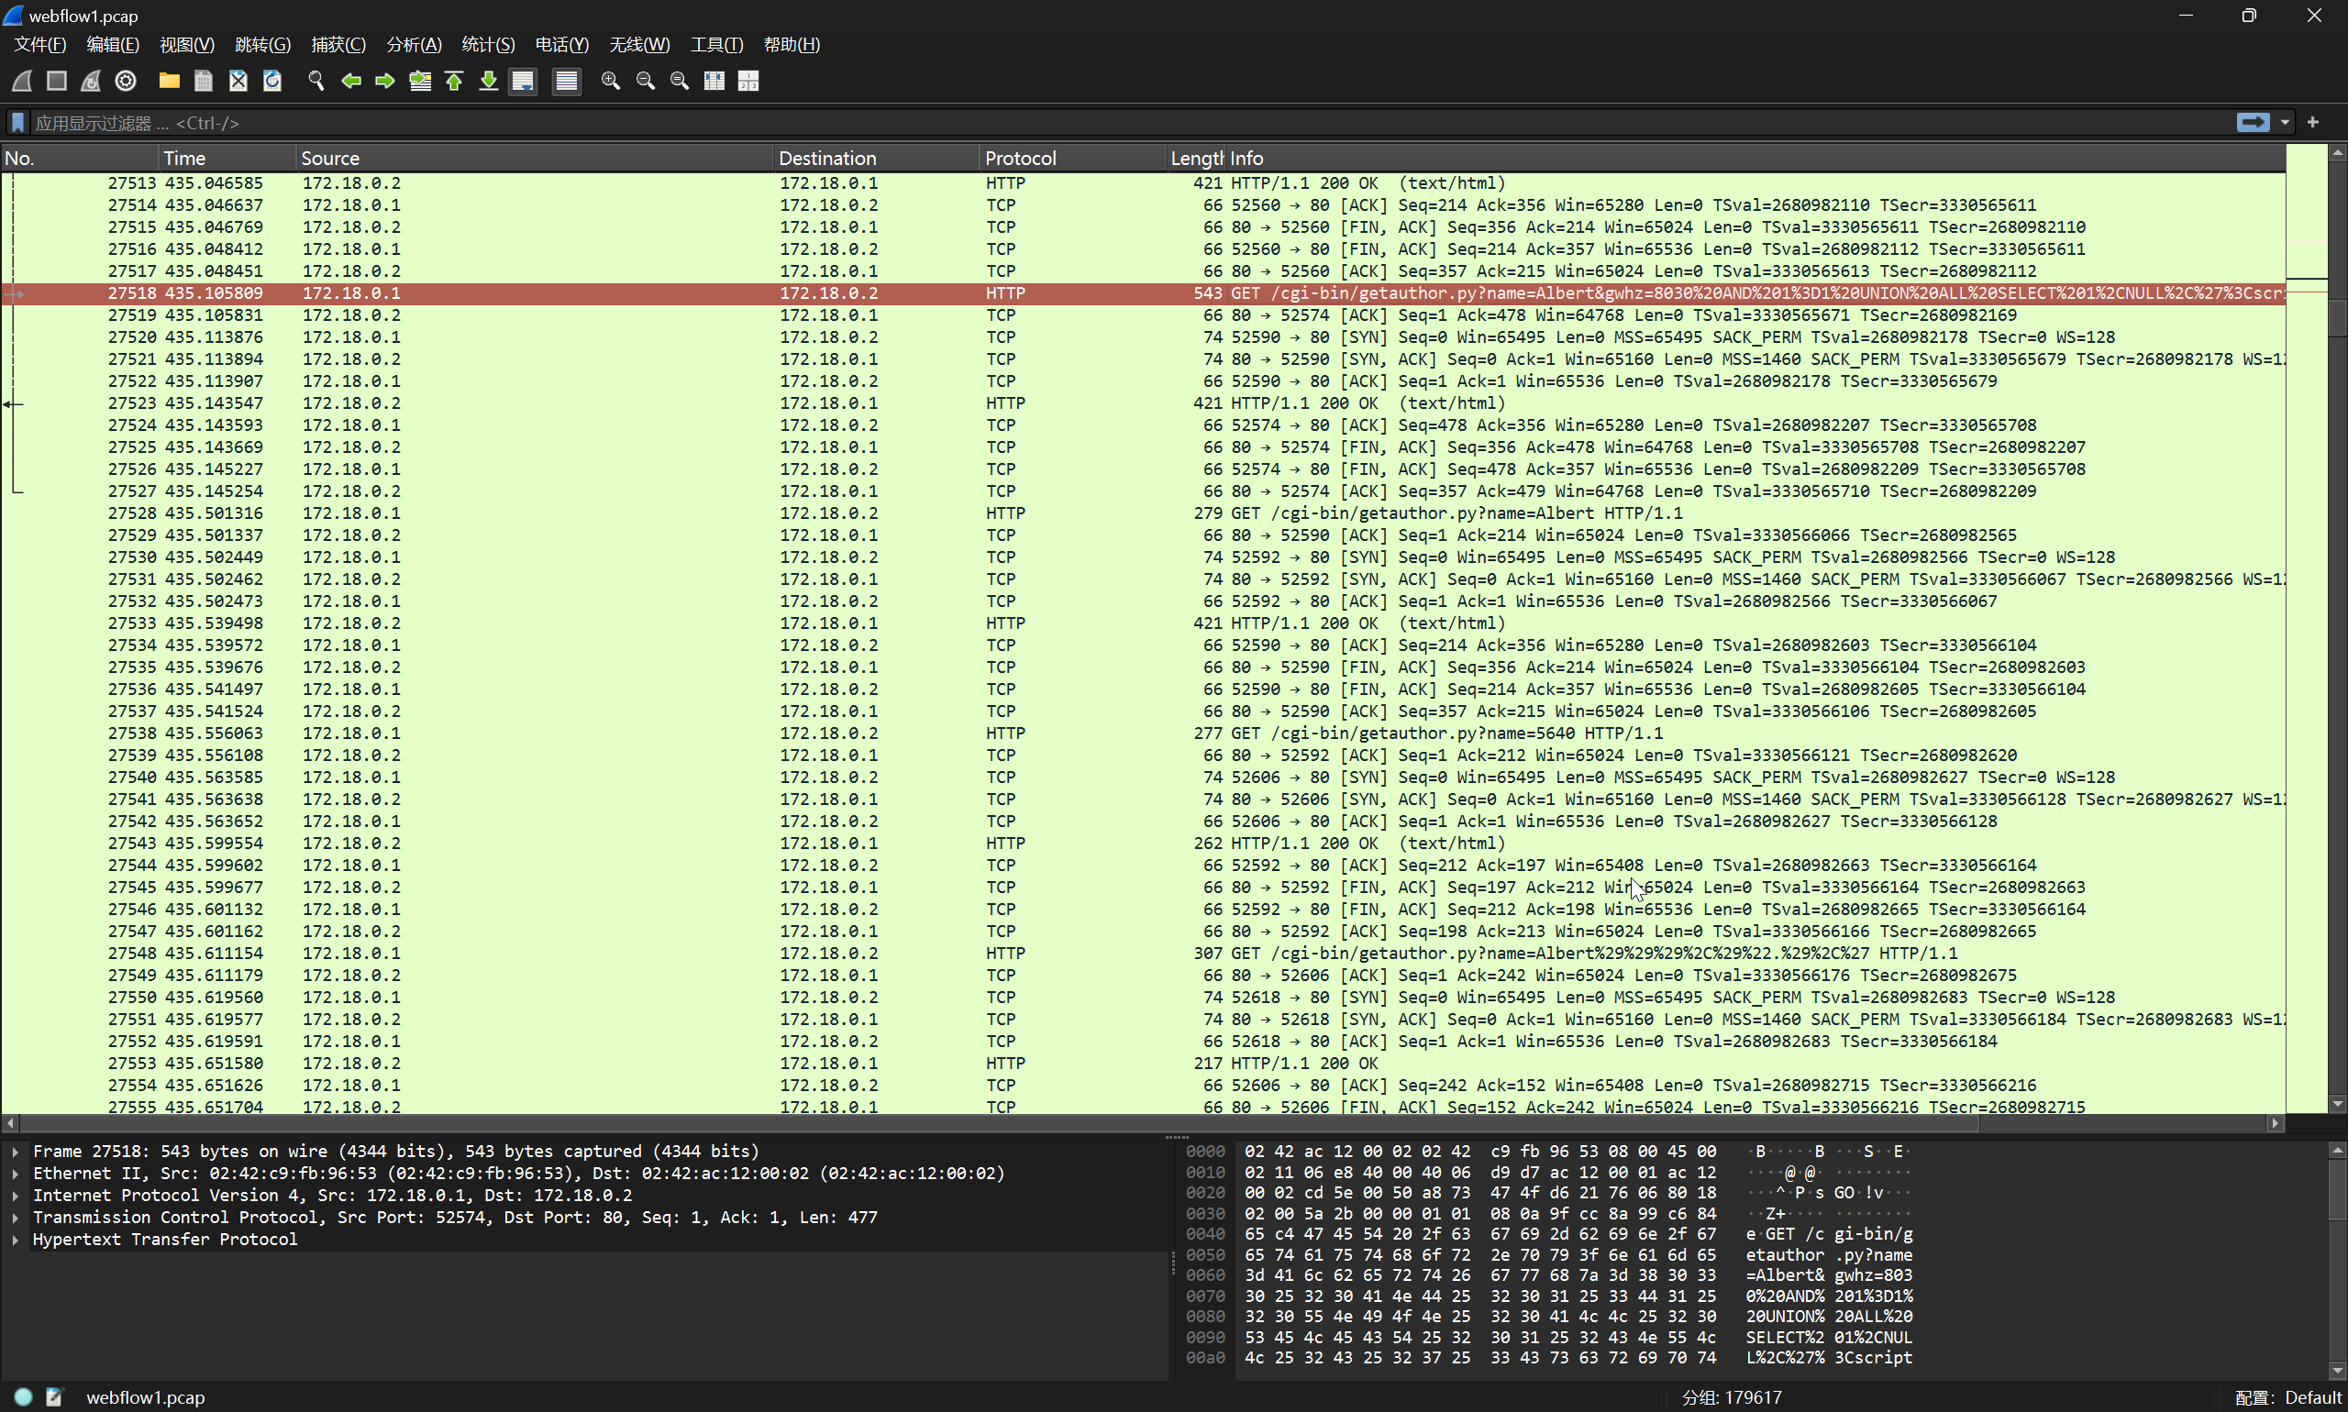Apply the display filter arrow button
2348x1412 pixels.
point(2252,122)
